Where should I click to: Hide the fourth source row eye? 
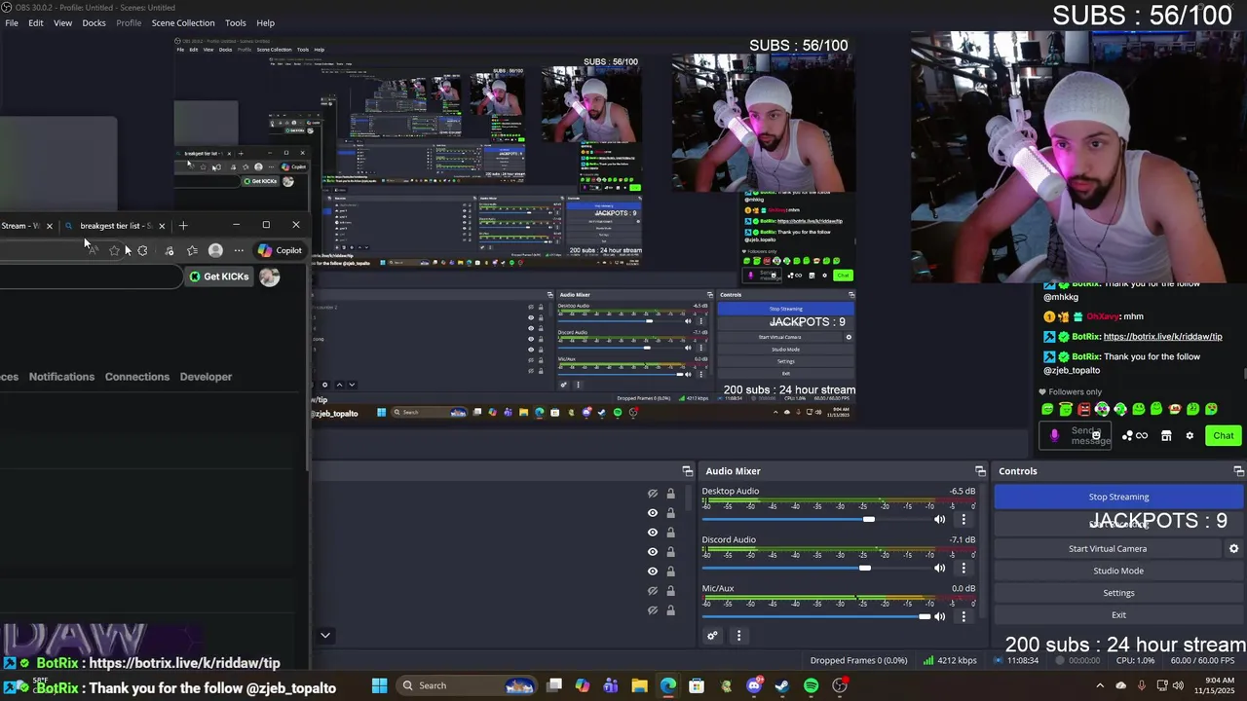653,552
